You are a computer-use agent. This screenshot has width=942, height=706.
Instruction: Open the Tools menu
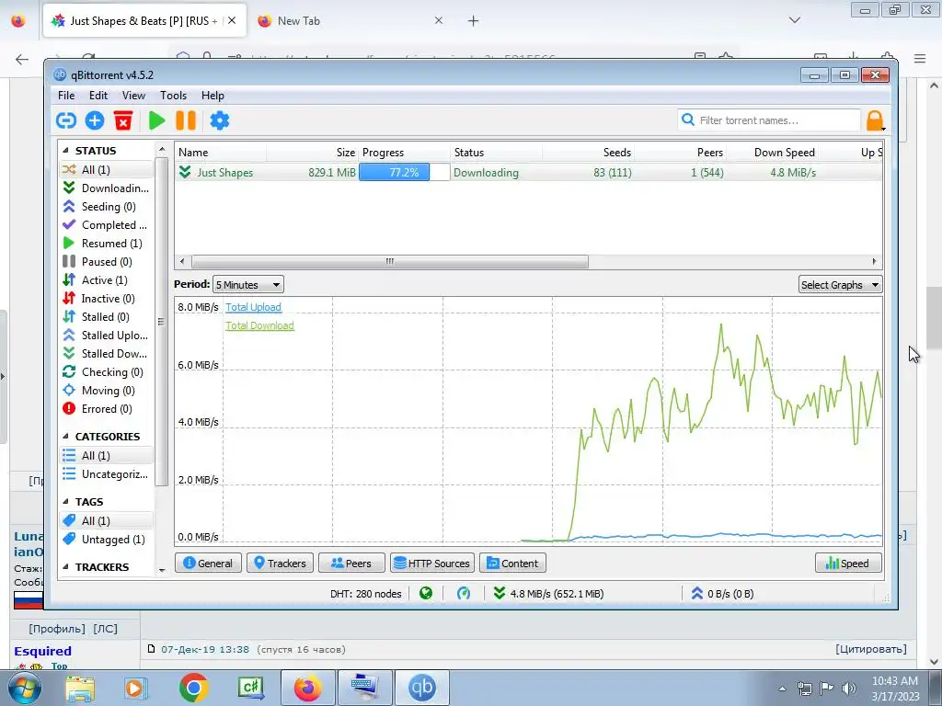coord(173,96)
